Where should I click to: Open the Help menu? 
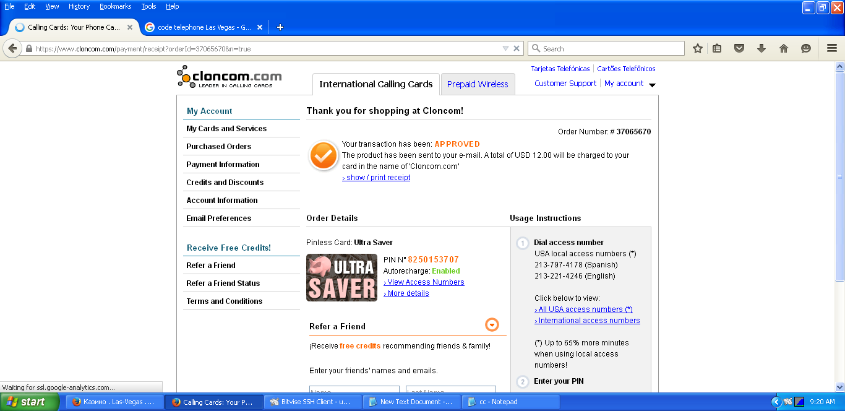173,6
